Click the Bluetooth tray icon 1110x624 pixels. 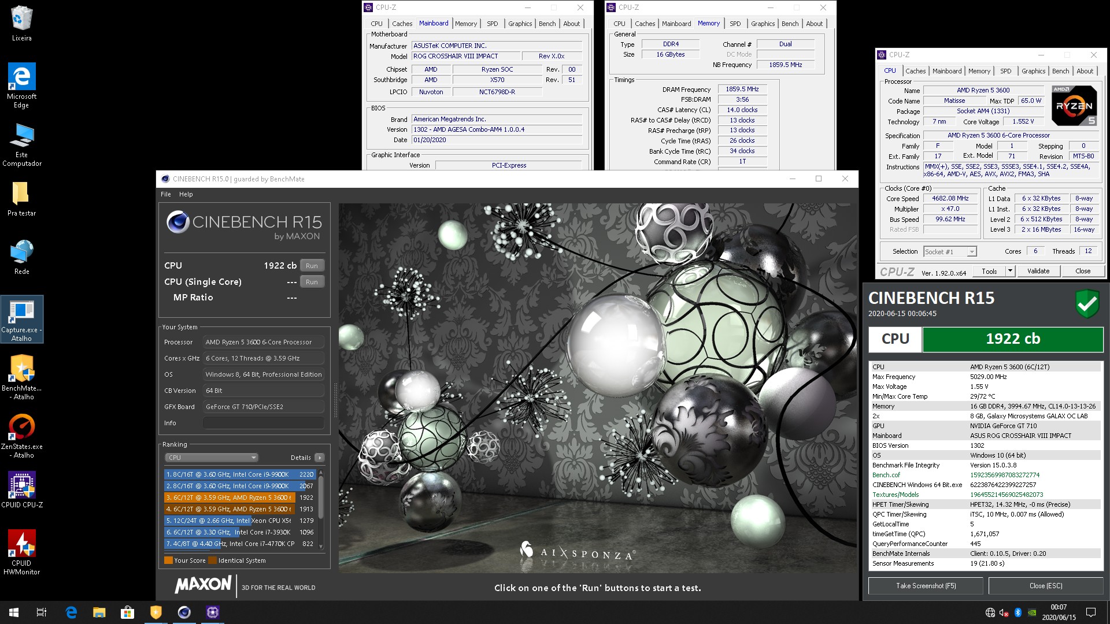click(1018, 612)
